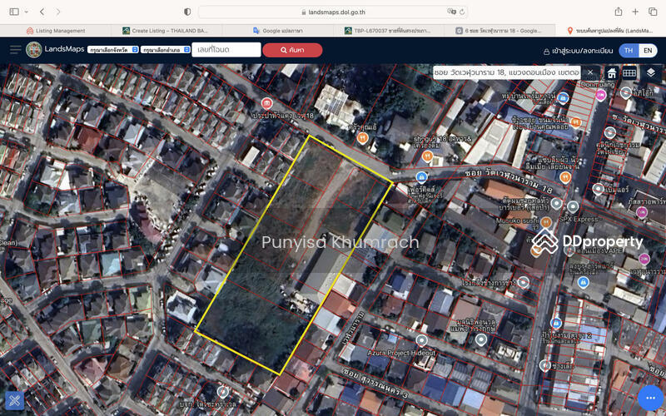This screenshot has width=666, height=416.
Task: Click the SPX Express location pin
Action: pos(573,207)
